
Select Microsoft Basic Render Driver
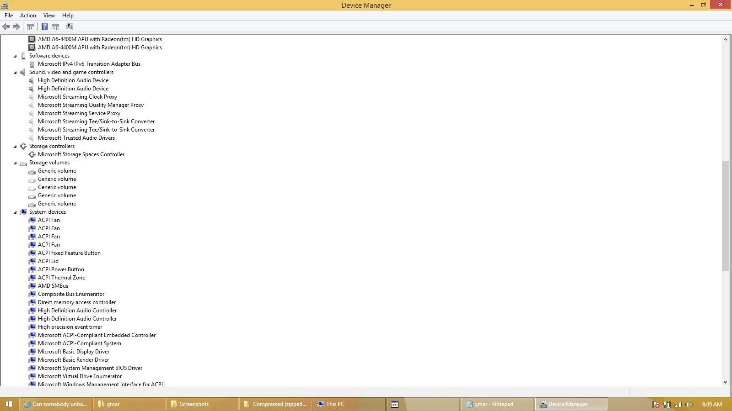click(73, 360)
